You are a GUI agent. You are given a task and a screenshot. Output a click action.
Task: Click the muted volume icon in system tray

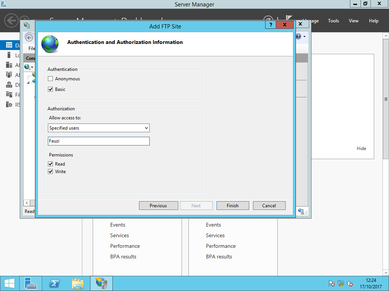pos(350,283)
